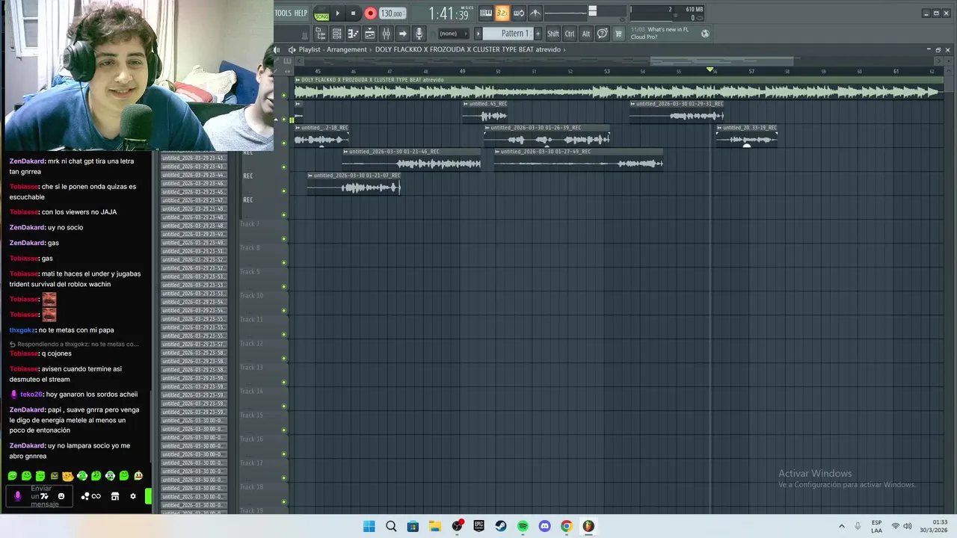Open Windows Start button

click(x=369, y=526)
